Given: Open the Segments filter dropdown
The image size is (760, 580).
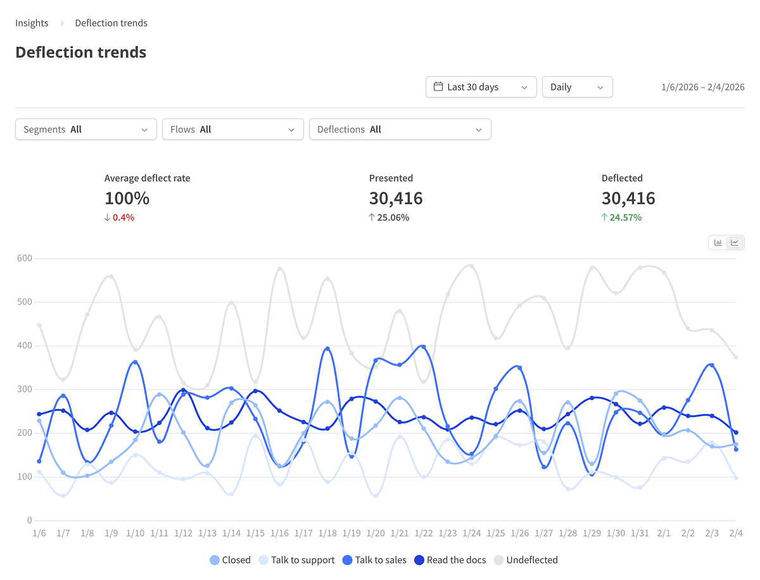Looking at the screenshot, I should pos(85,129).
